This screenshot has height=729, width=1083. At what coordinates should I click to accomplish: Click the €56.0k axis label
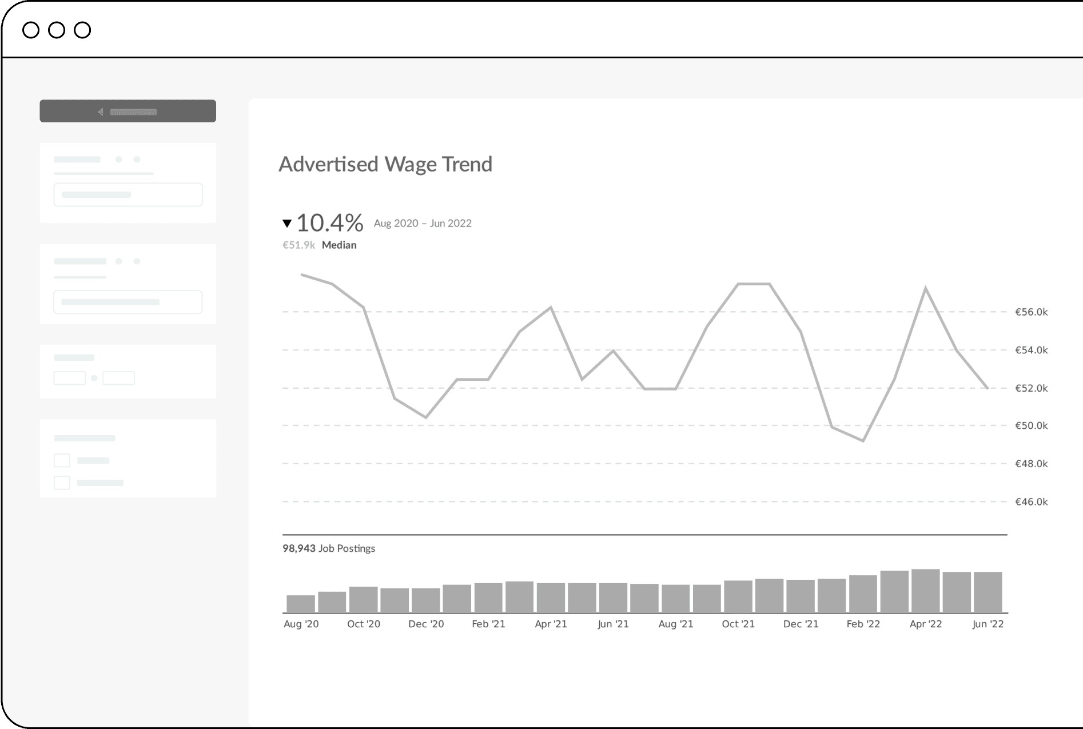1031,312
